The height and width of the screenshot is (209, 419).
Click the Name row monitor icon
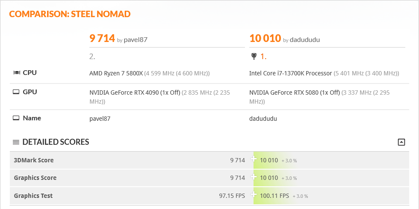17,118
